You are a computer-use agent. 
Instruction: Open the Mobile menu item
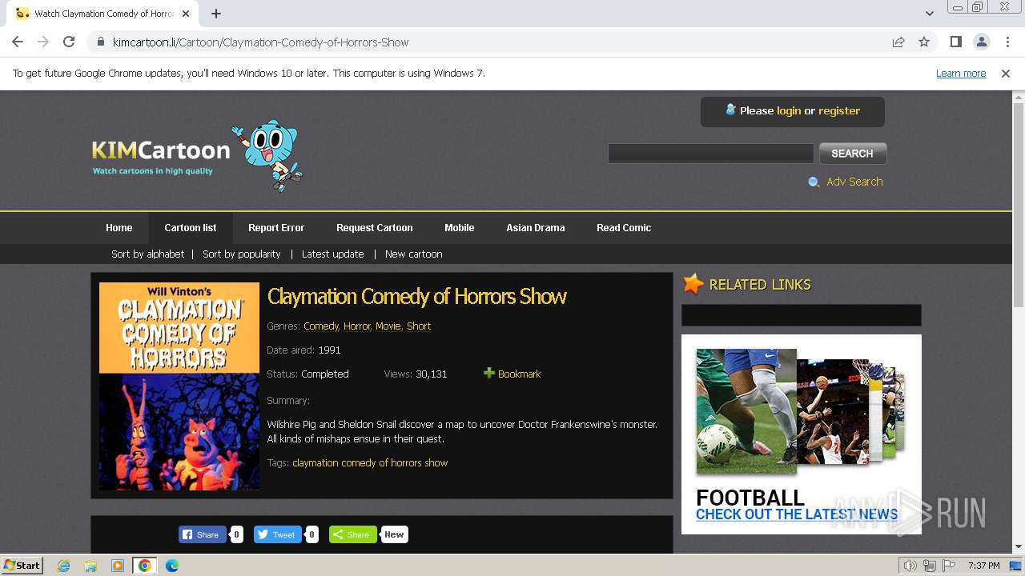[x=460, y=227]
